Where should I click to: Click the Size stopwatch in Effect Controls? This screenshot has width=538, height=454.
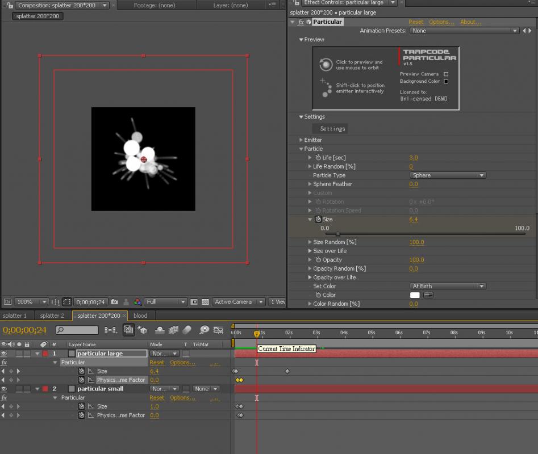[319, 220]
